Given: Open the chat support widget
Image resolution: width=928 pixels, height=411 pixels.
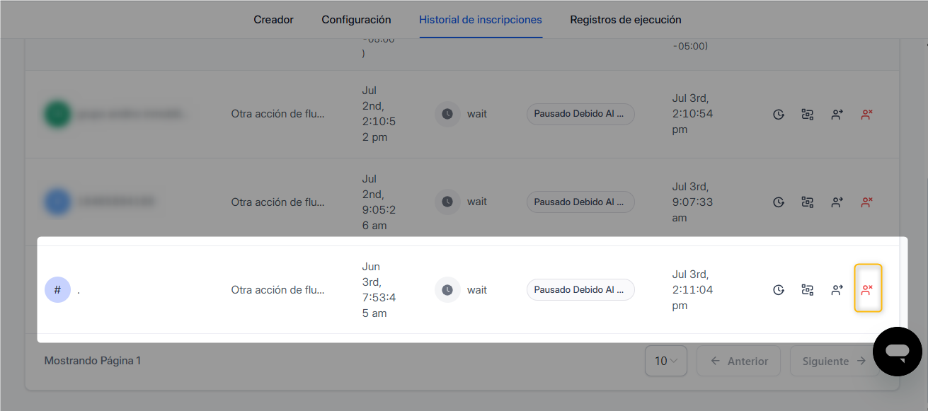Looking at the screenshot, I should (897, 351).
